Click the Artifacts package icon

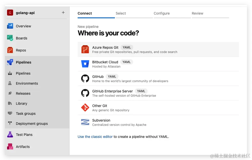tap(10, 146)
